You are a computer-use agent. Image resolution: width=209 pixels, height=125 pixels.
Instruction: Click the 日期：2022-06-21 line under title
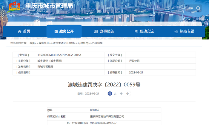pyautogui.click(x=88, y=94)
